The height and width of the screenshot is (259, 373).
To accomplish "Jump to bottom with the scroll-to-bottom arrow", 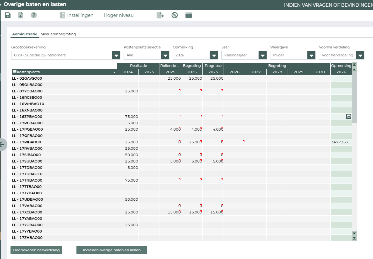I will 354,238.
